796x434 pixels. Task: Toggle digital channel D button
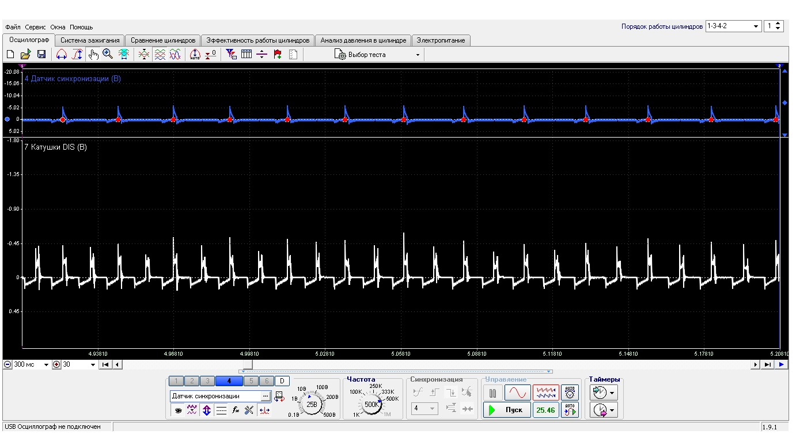pos(282,381)
